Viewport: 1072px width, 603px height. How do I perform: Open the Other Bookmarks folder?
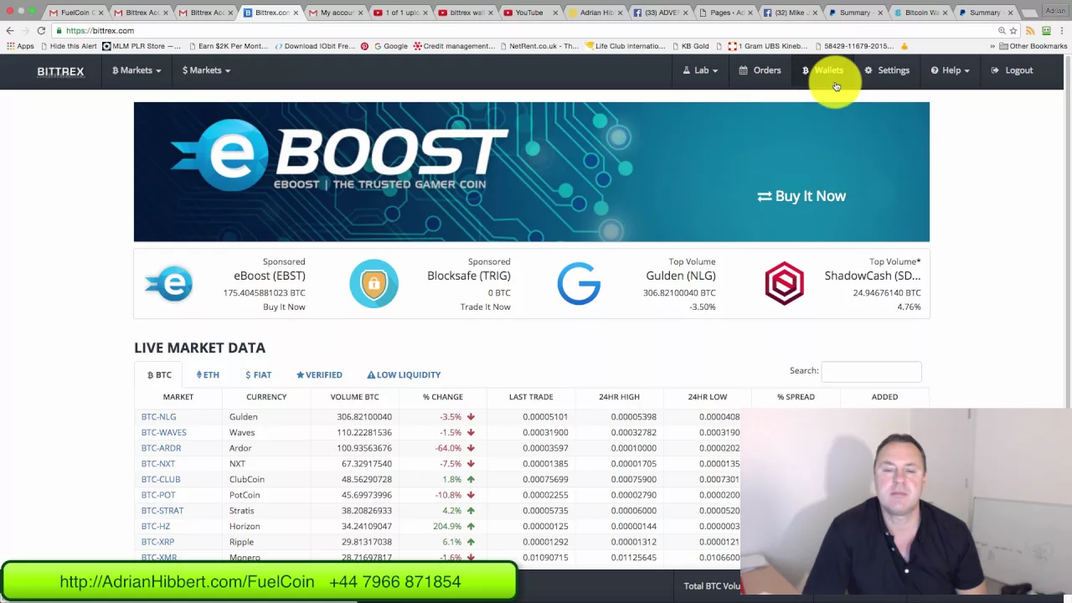[x=1033, y=46]
